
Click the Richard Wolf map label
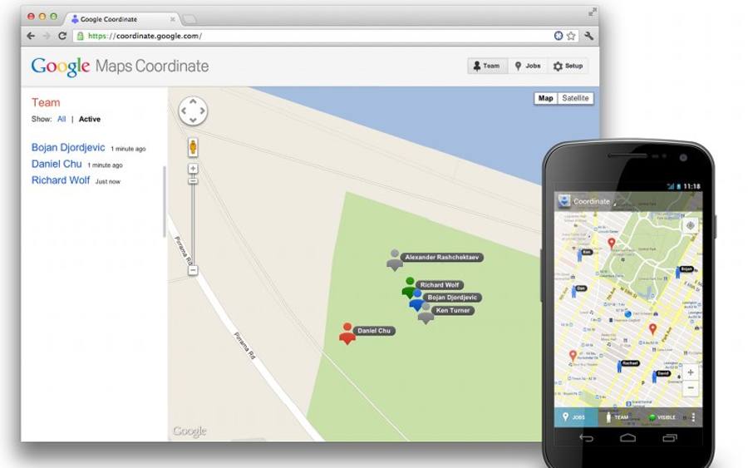[x=440, y=285]
